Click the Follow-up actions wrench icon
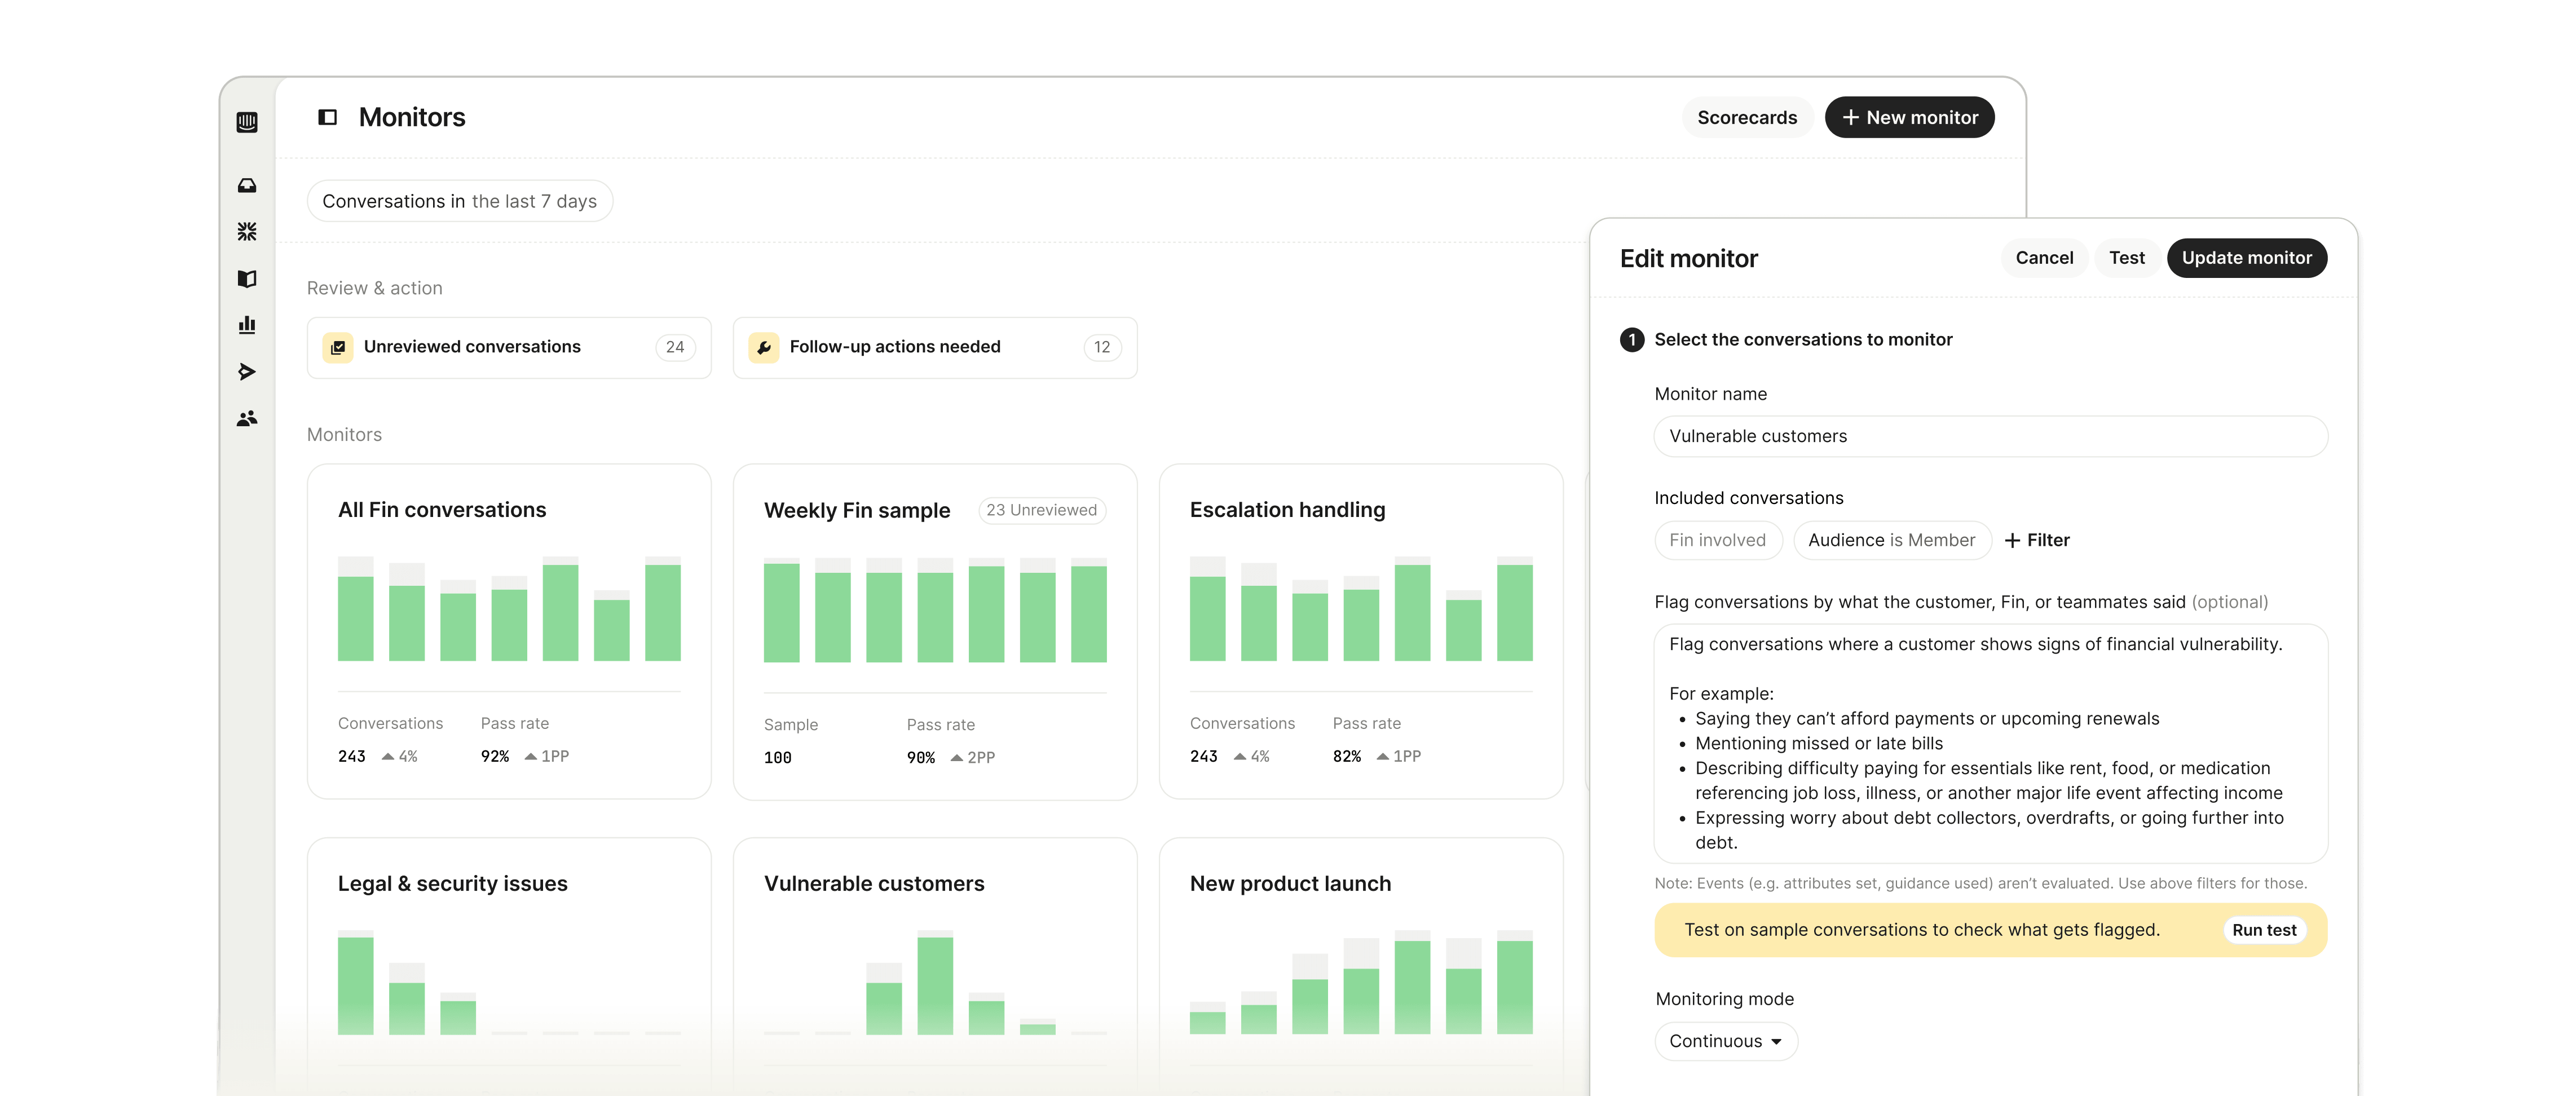2576x1096 pixels. 764,347
